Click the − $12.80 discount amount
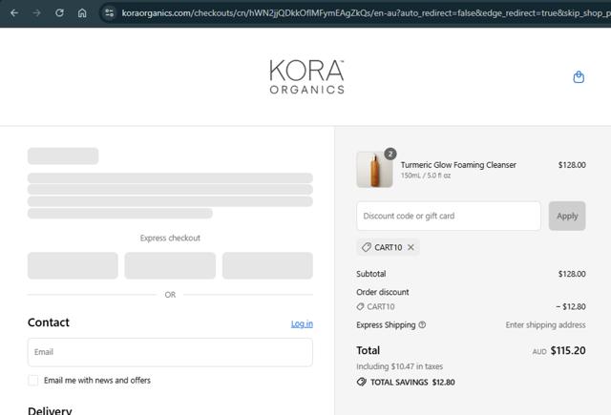The height and width of the screenshot is (415, 611). 571,306
